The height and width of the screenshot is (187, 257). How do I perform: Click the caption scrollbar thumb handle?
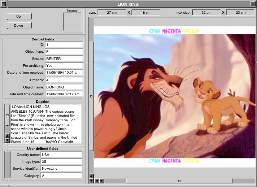point(7,115)
